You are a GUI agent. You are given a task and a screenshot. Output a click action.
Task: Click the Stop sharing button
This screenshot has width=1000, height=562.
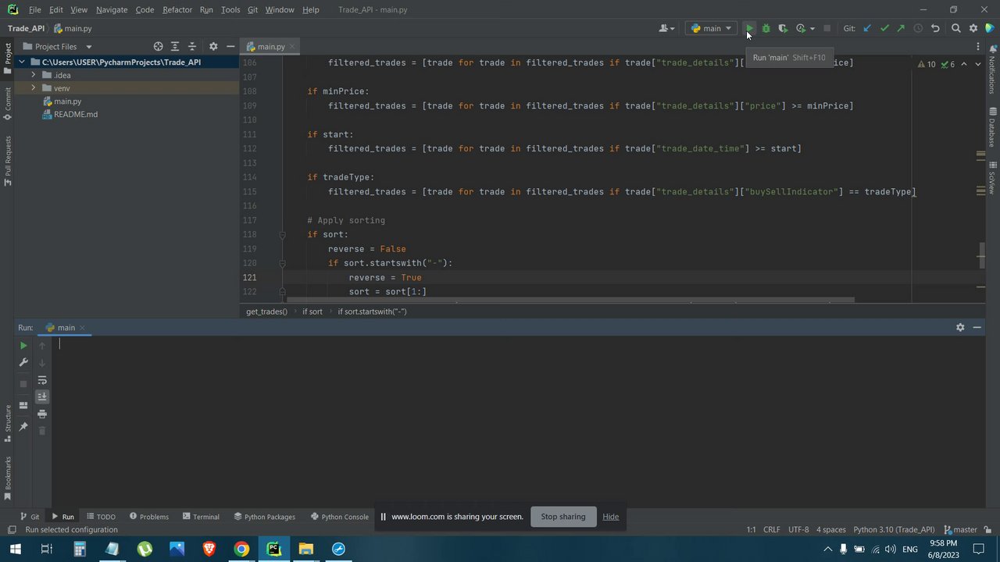562,517
